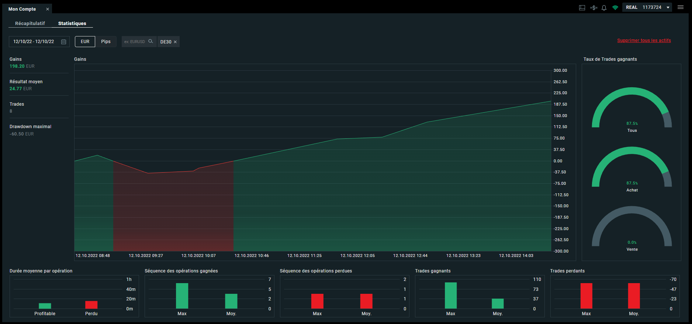
Task: Check the green connection status icon
Action: [615, 7]
